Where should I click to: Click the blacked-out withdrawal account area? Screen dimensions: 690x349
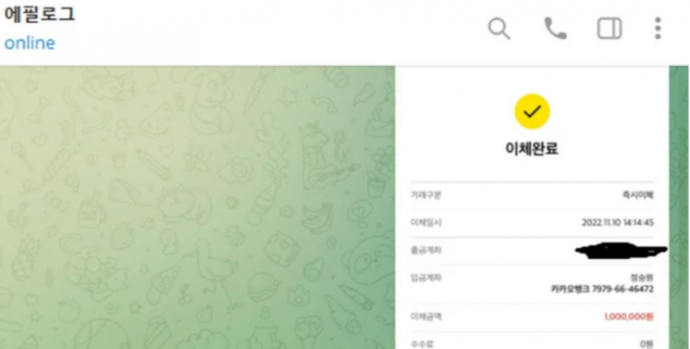tap(621, 250)
